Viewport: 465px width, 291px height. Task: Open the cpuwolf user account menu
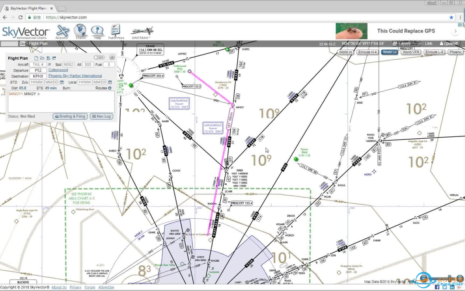tap(449, 43)
